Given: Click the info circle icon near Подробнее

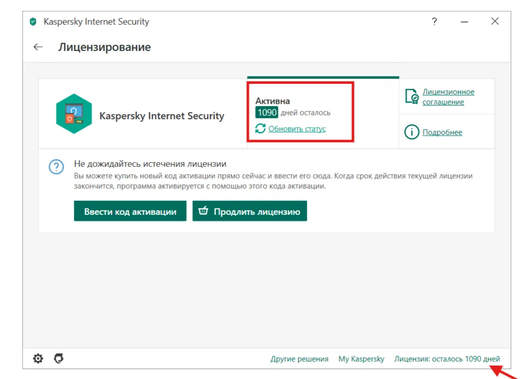Looking at the screenshot, I should coord(412,132).
